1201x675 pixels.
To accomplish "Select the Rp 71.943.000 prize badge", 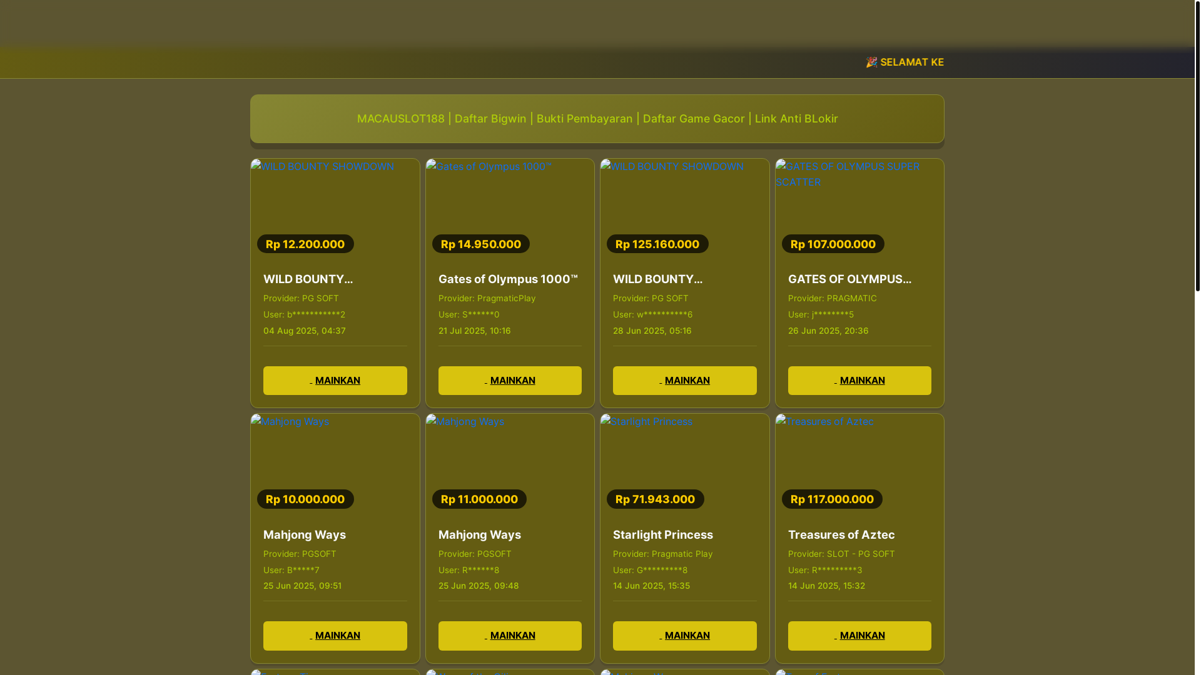I will pyautogui.click(x=656, y=499).
